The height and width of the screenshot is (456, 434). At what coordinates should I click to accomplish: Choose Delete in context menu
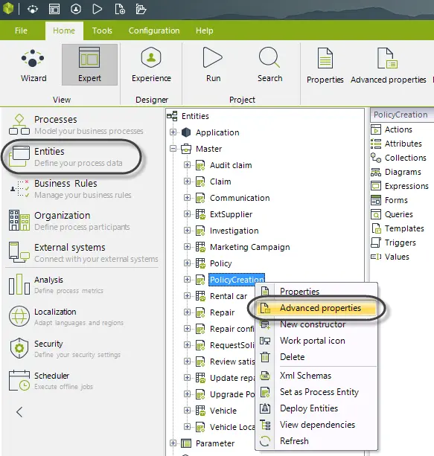pos(316,357)
